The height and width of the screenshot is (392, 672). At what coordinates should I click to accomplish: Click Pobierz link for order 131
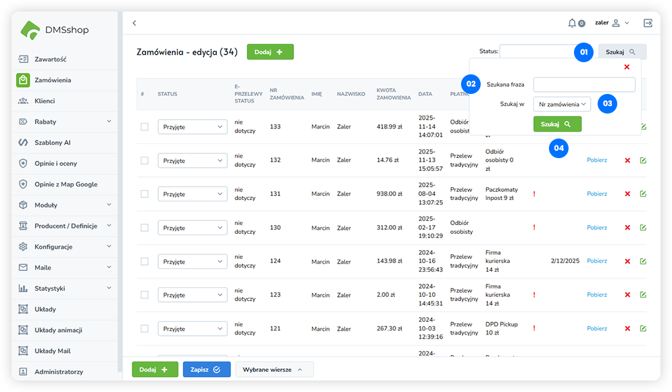(x=596, y=194)
